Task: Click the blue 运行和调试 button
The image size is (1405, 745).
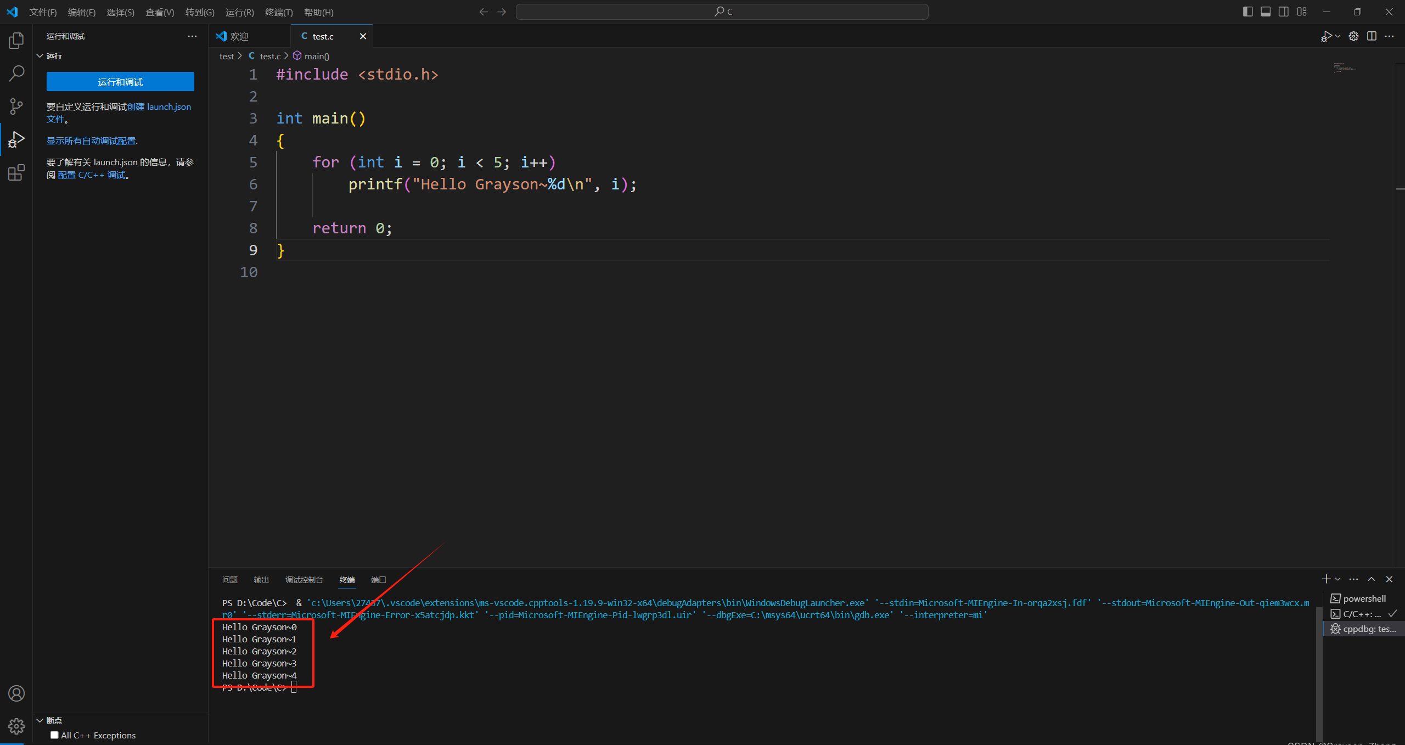Action: [x=120, y=82]
